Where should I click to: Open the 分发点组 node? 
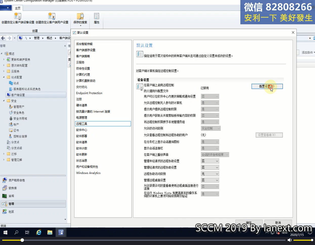pos(16,148)
